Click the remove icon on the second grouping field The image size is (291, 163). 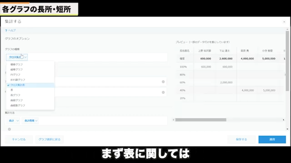(x=163, y=92)
